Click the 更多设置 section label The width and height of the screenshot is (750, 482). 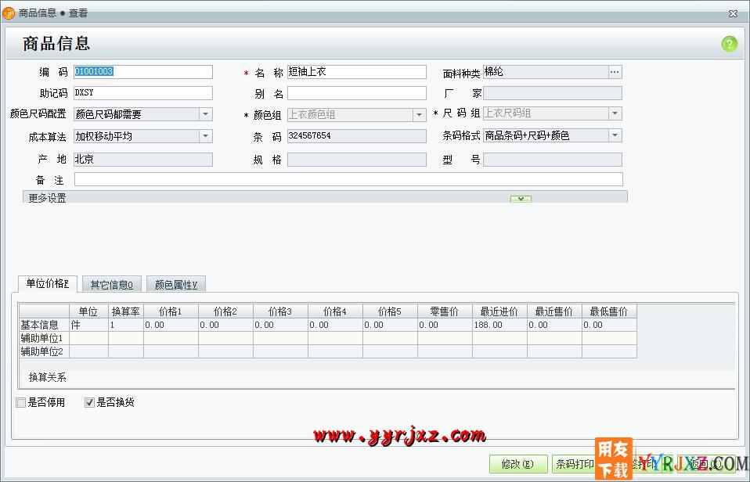point(47,198)
